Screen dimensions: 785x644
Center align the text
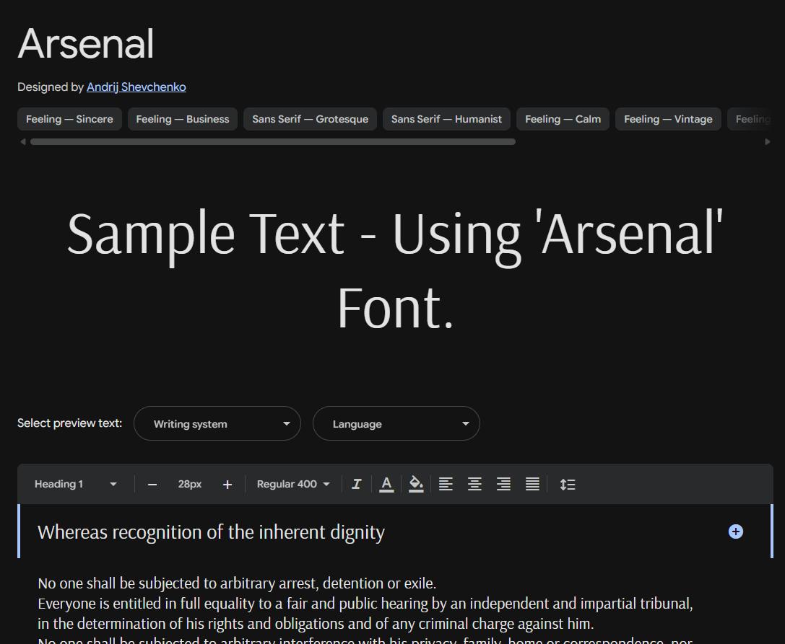tap(474, 484)
